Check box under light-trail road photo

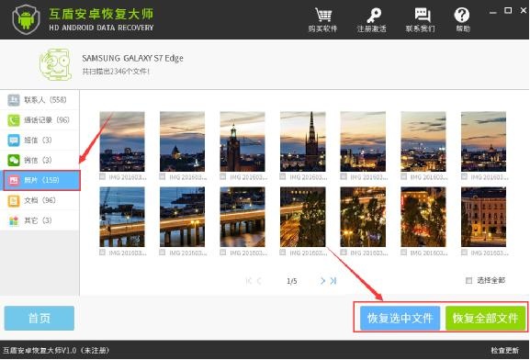coord(283,253)
